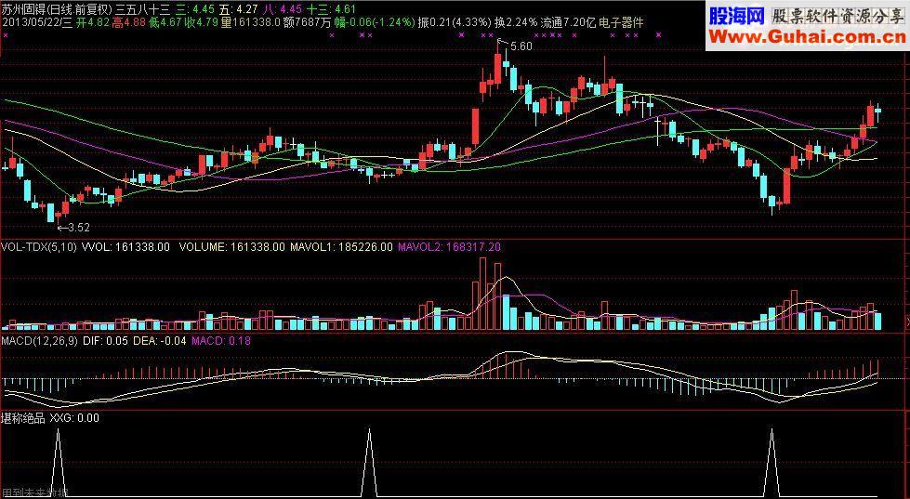Click the middle XXG signal spike

point(370,463)
